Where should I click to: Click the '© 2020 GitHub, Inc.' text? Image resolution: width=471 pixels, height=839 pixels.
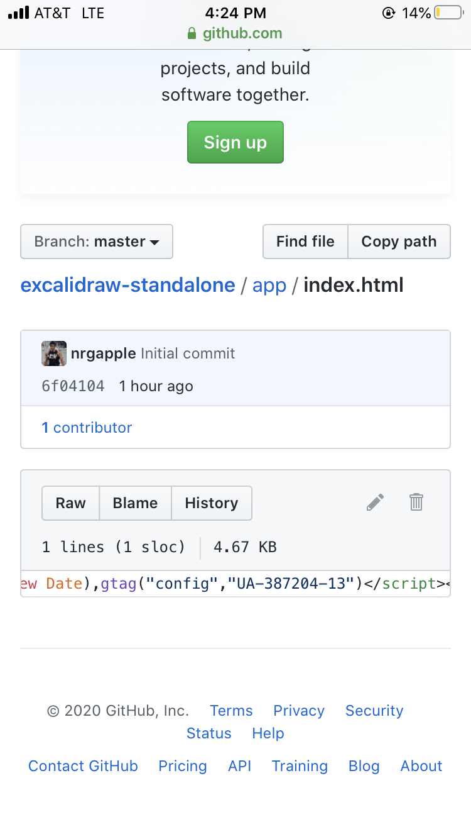click(x=118, y=711)
